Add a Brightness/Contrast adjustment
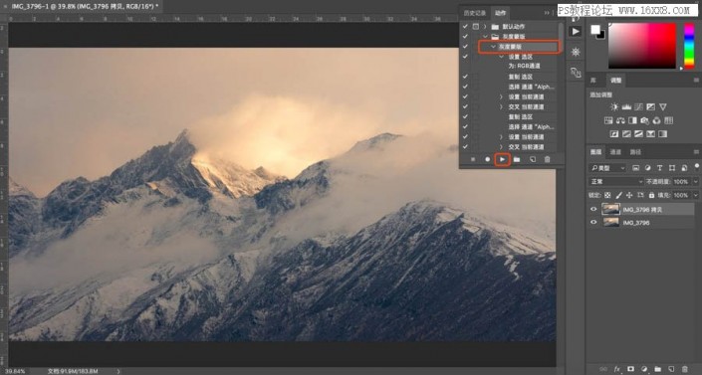Screen dimensions: 702x375 pyautogui.click(x=614, y=107)
